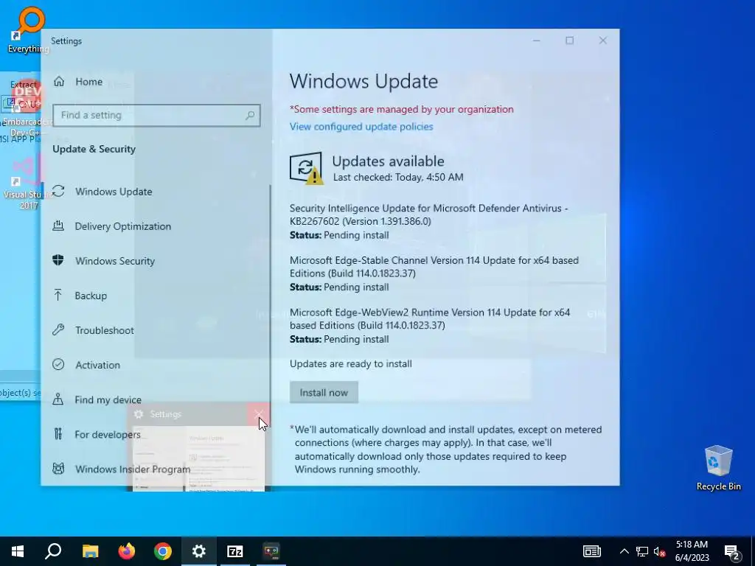This screenshot has height=566, width=755.
Task: Click the Backup upward arrow icon
Action: click(58, 295)
